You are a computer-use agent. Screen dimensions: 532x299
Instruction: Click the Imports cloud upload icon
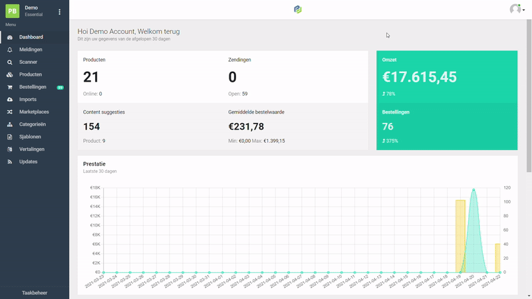10,100
